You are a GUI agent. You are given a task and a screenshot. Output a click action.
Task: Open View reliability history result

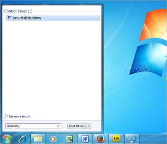53,18
